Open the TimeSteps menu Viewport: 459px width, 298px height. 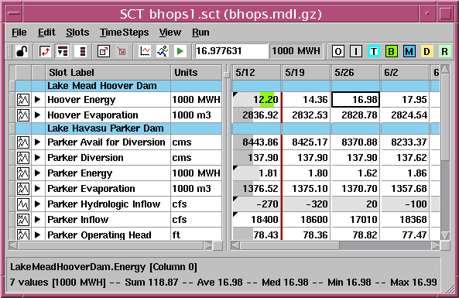(x=124, y=33)
